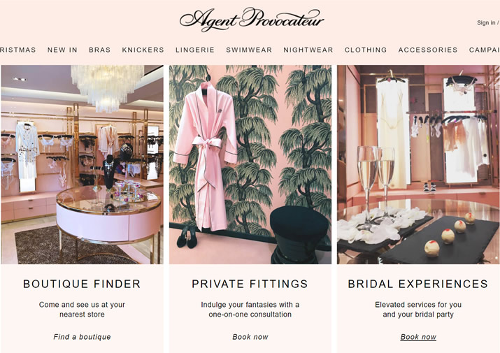Click the champagne glasses bridal image
500x353 pixels.
[x=418, y=164]
